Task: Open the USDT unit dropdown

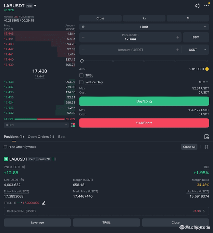Action: (x=197, y=50)
